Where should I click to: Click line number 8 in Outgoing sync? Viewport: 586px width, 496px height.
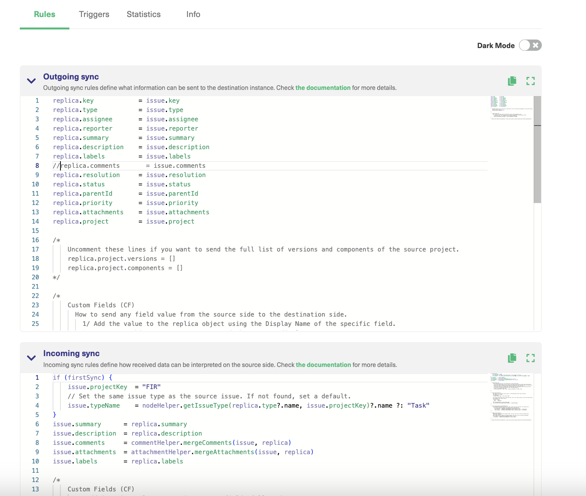(x=37, y=165)
